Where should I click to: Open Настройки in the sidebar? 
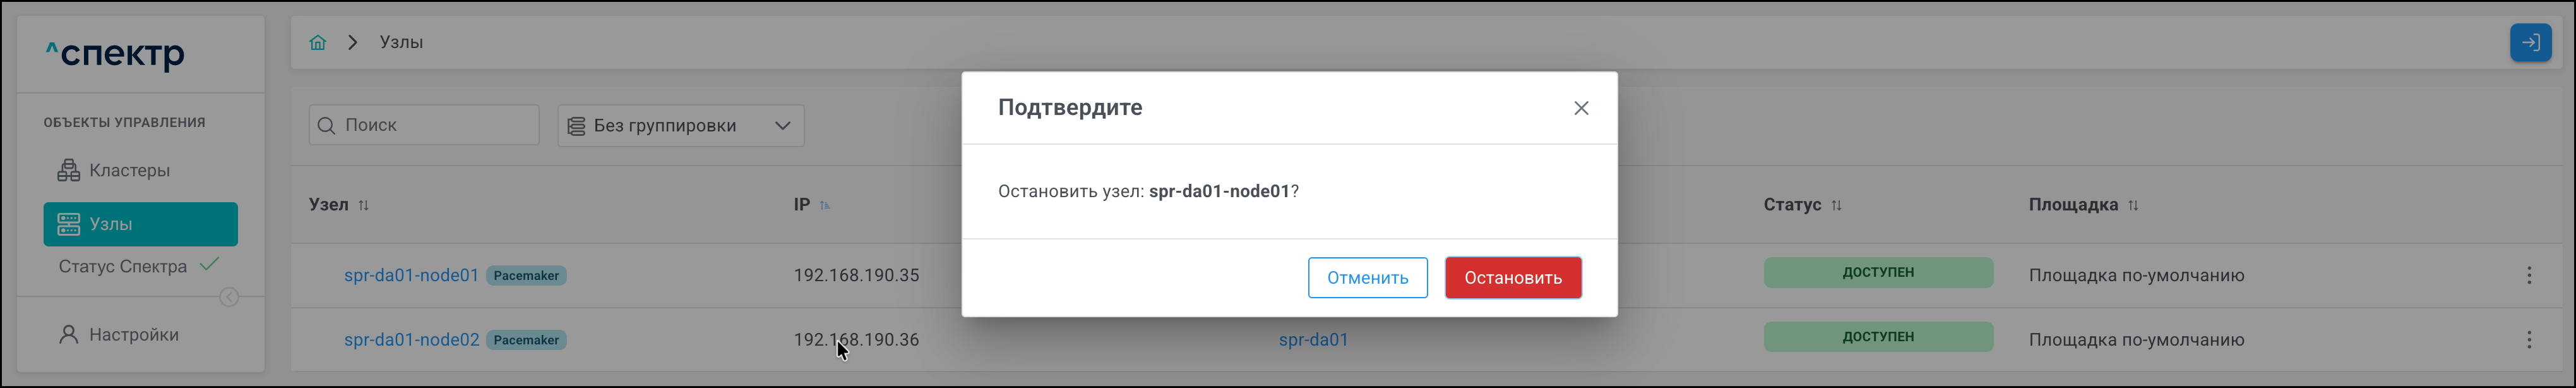[133, 334]
